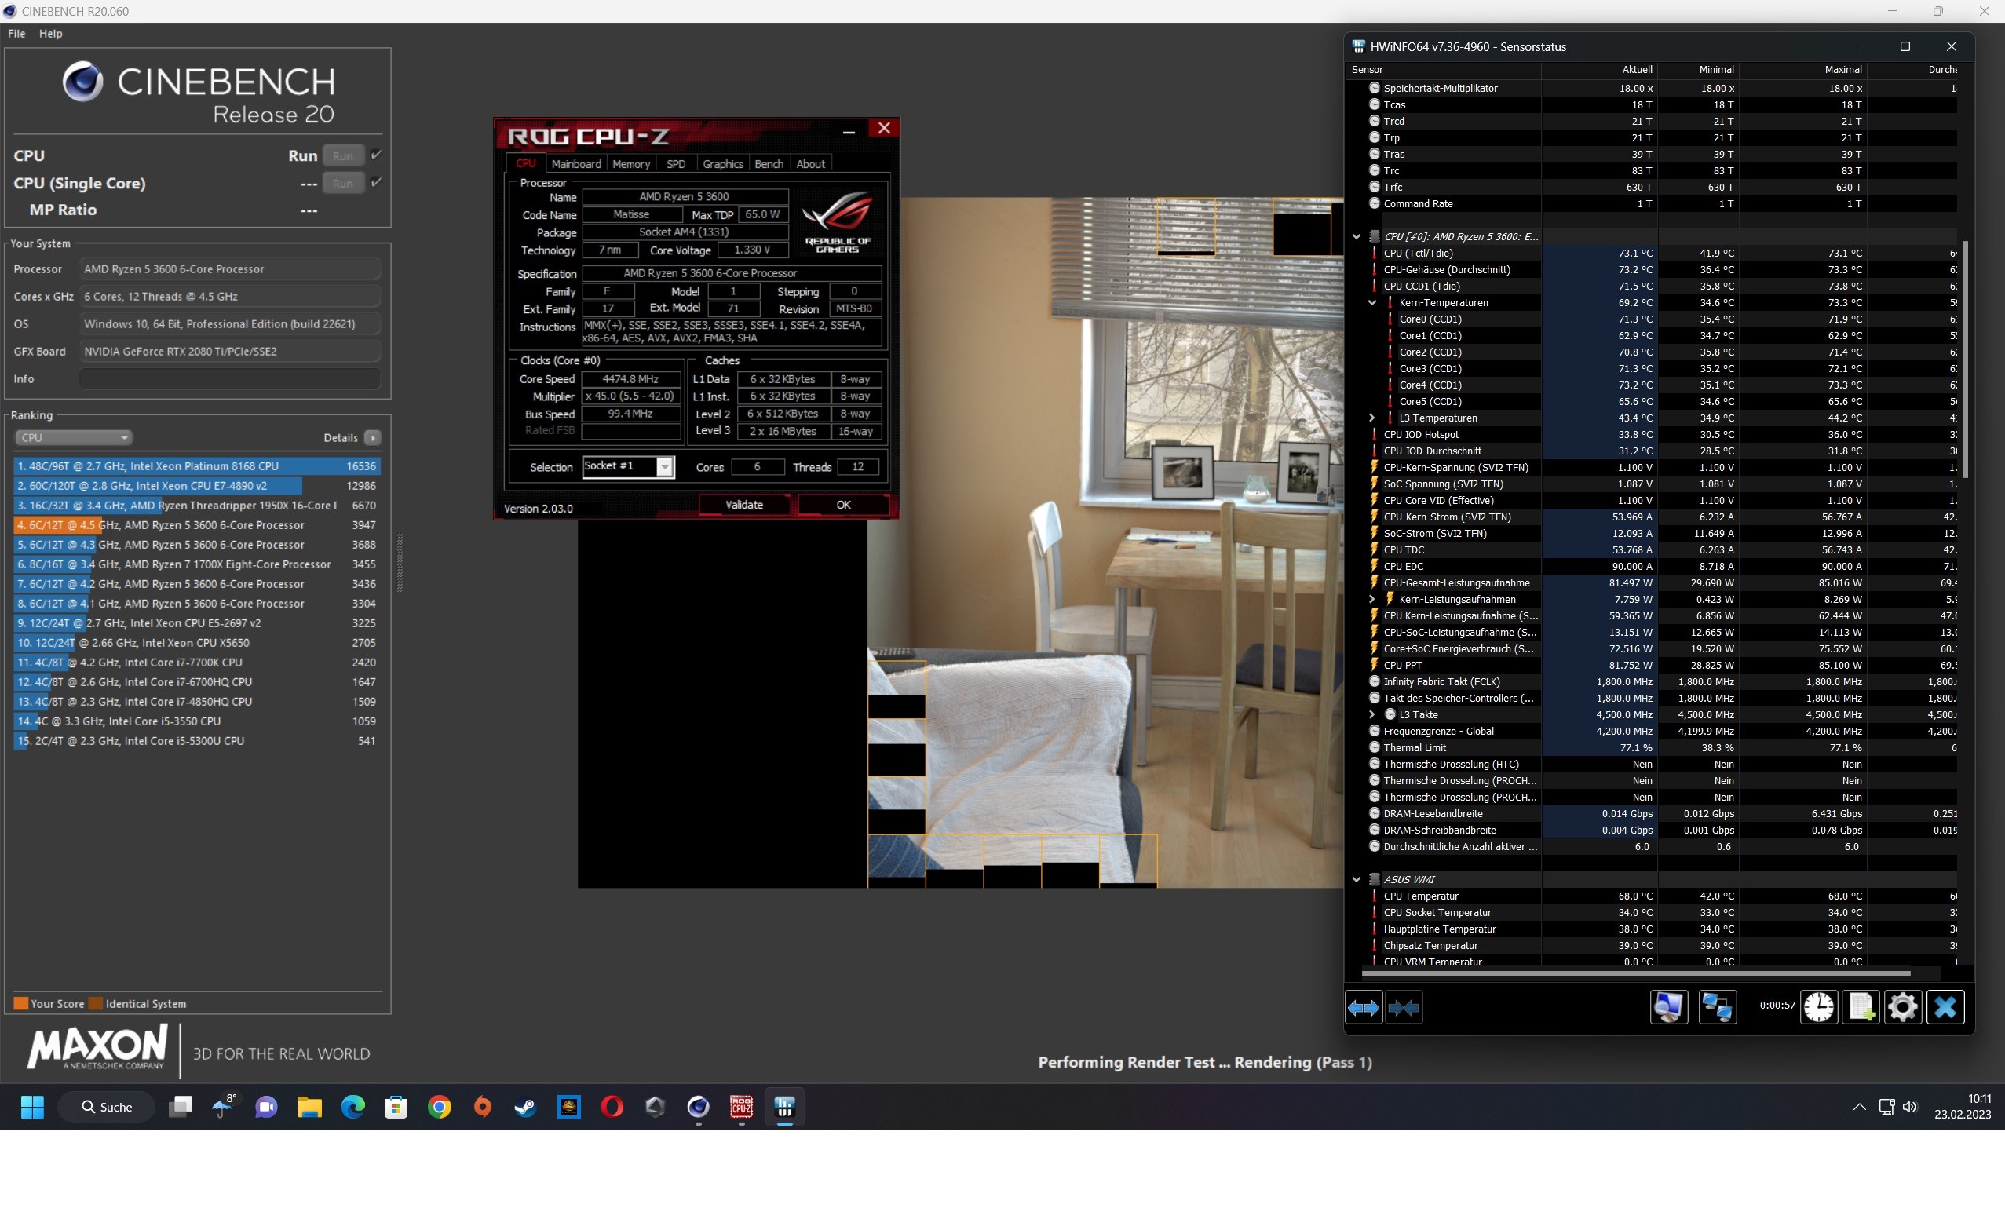Toggle the CPU test checkbox
Image resolution: width=2005 pixels, height=1212 pixels.
376,155
